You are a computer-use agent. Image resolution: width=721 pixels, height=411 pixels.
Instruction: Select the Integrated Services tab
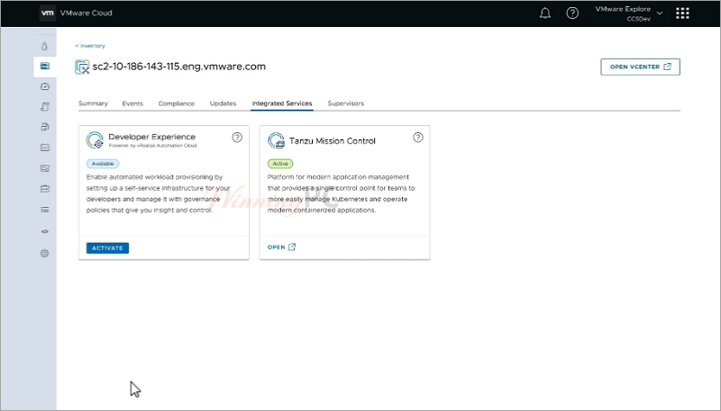pyautogui.click(x=282, y=103)
